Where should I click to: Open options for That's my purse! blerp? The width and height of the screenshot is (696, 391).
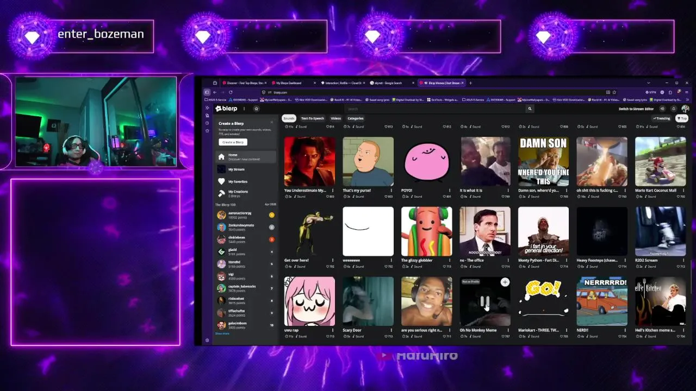[391, 190]
